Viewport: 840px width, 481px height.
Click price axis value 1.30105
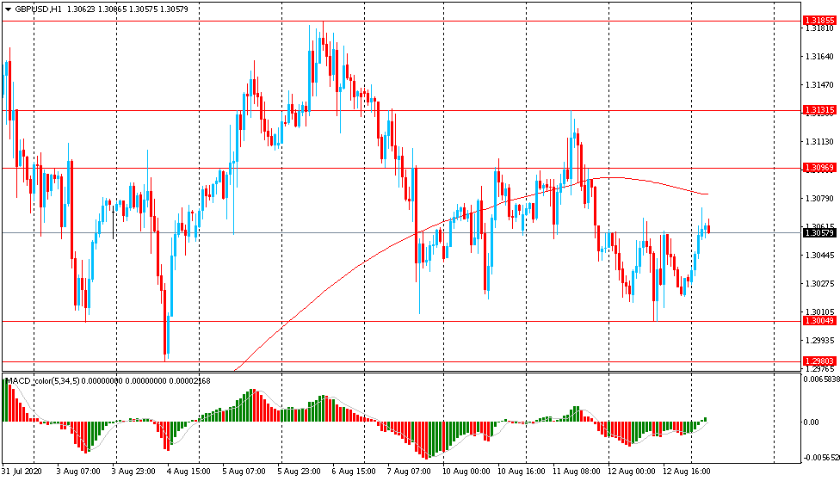pyautogui.click(x=819, y=311)
